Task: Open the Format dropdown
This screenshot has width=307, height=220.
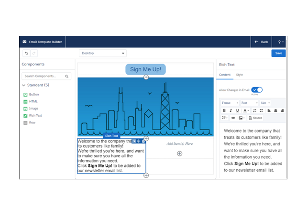Action: click(x=230, y=103)
